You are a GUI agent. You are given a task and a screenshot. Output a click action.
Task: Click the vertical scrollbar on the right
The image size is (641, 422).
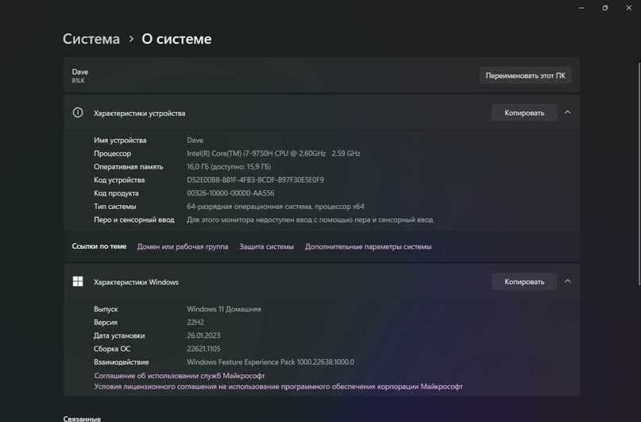pyautogui.click(x=639, y=174)
